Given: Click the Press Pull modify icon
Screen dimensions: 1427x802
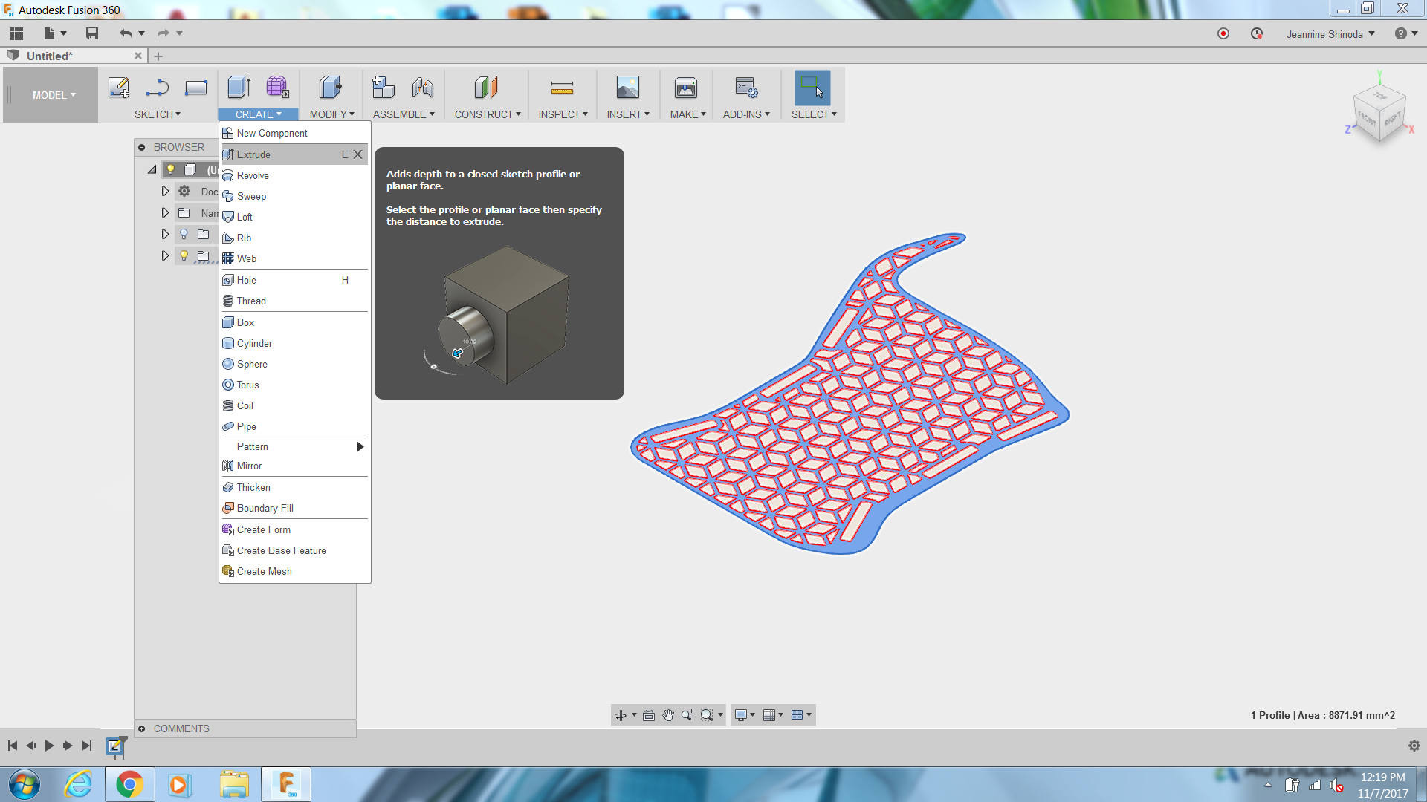Looking at the screenshot, I should (x=331, y=88).
